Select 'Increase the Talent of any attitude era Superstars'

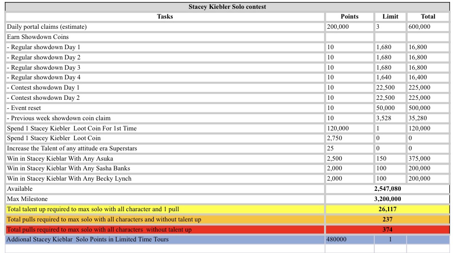point(165,148)
